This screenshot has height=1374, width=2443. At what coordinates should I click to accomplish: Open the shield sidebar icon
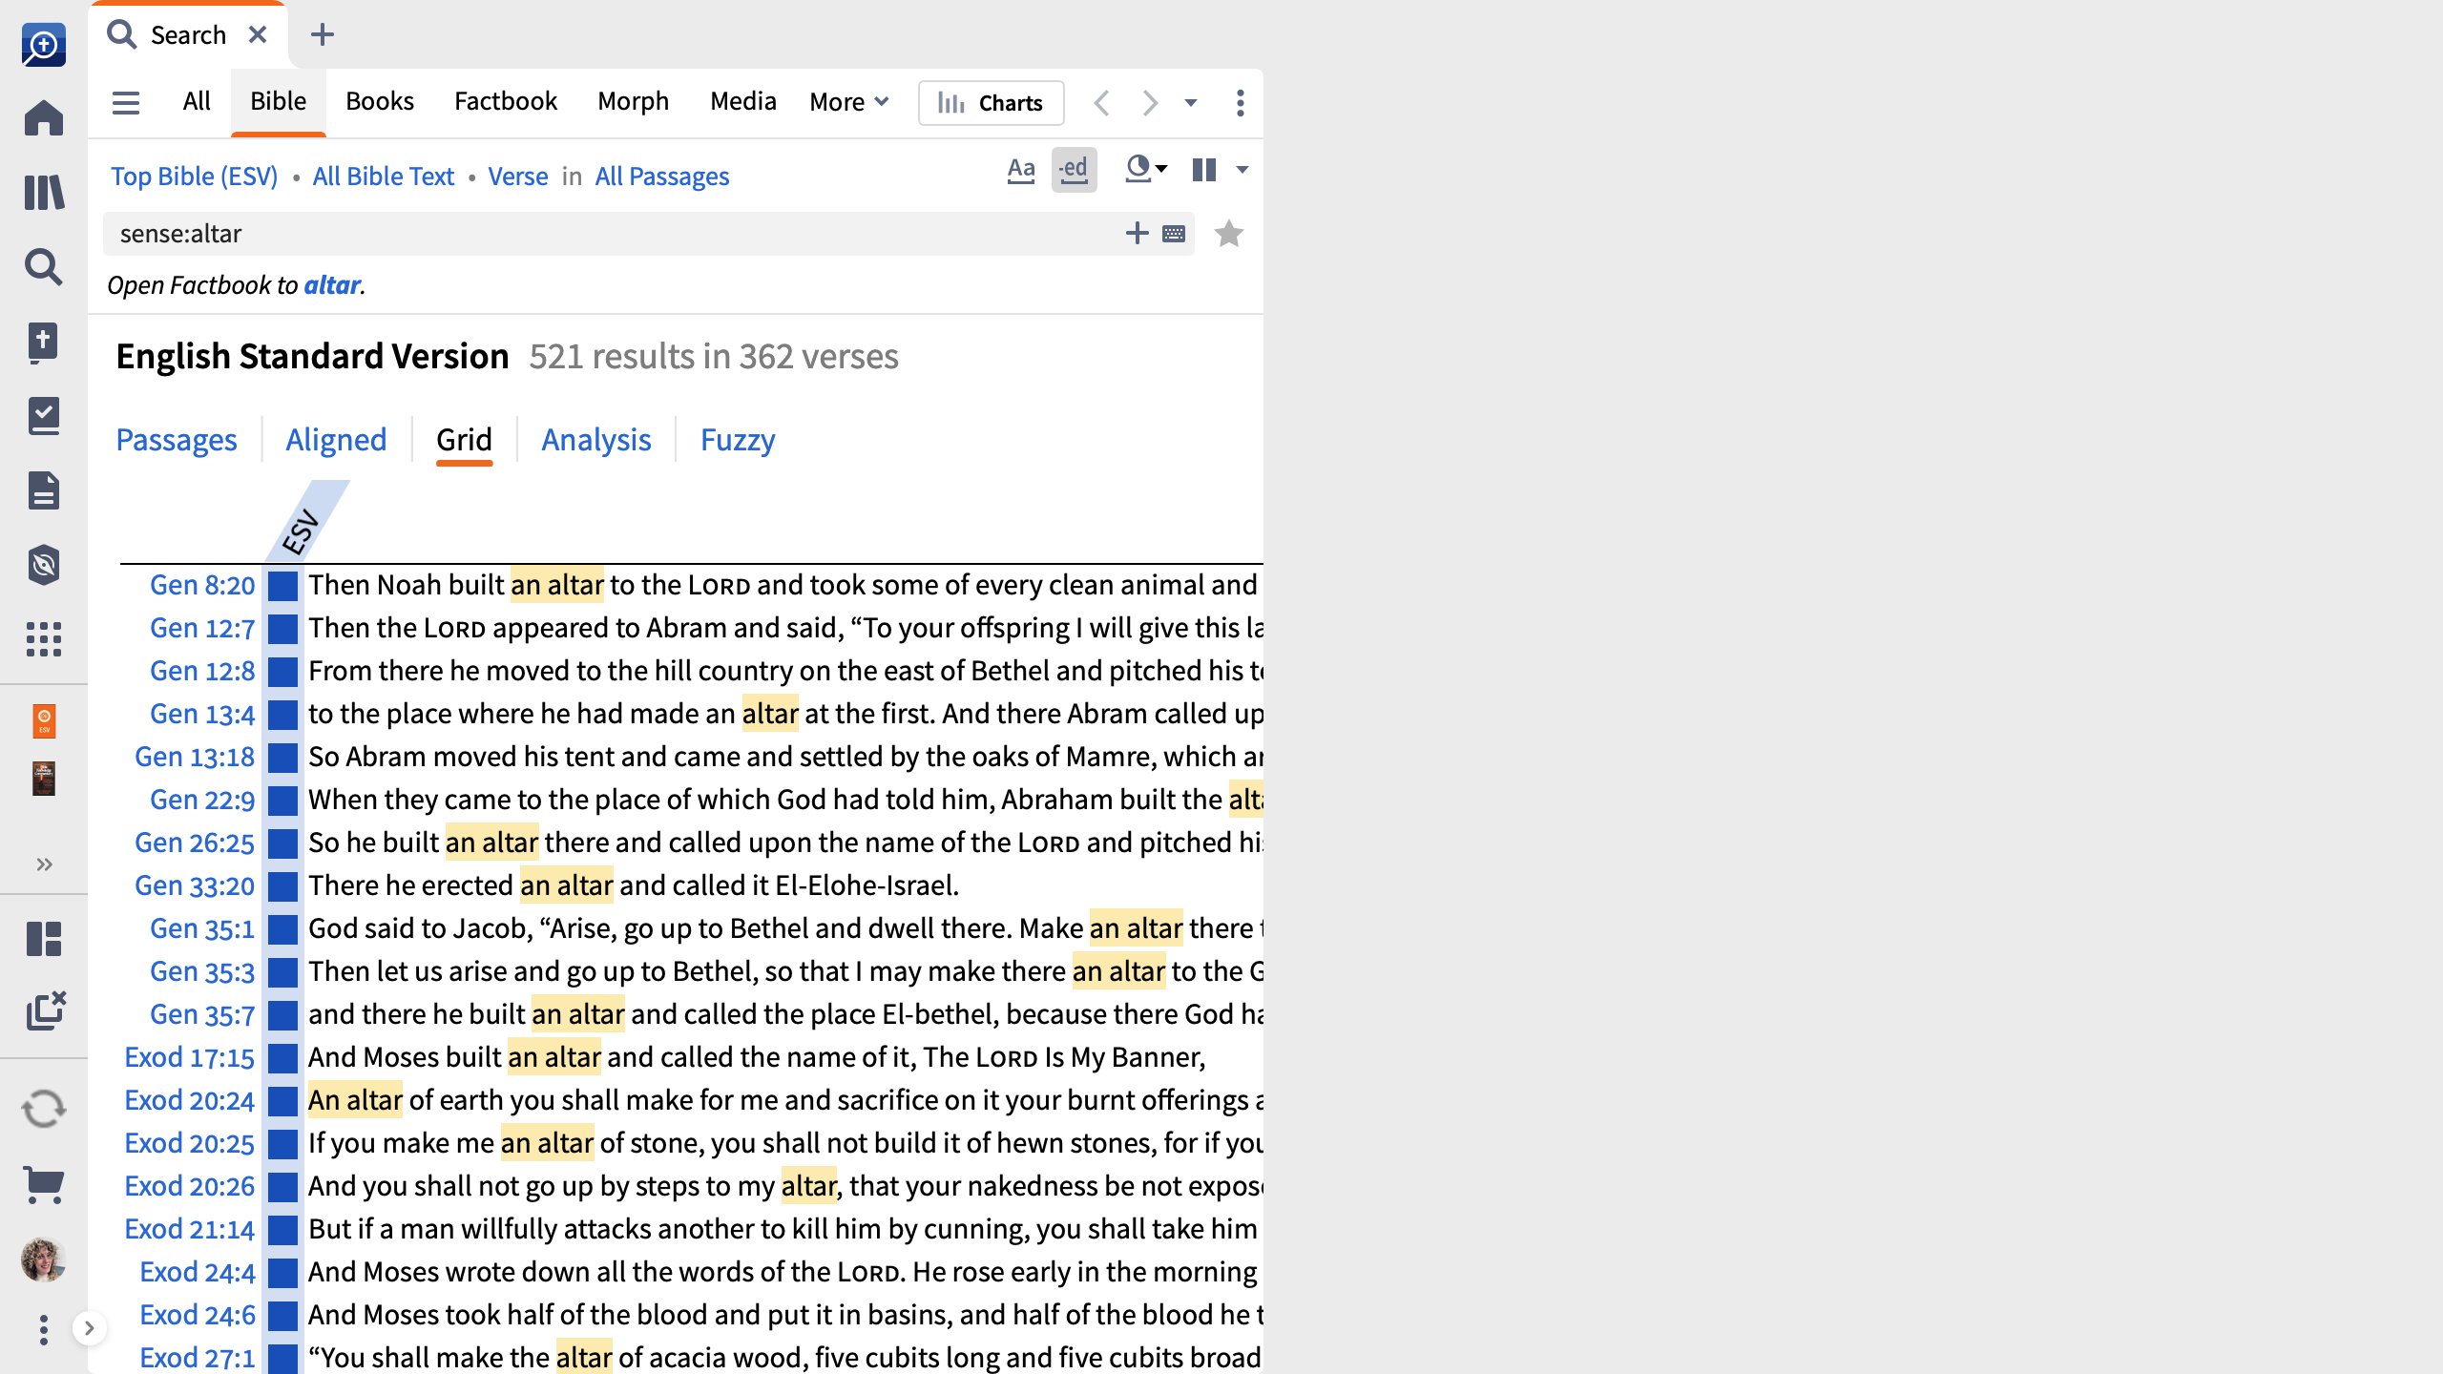click(44, 565)
